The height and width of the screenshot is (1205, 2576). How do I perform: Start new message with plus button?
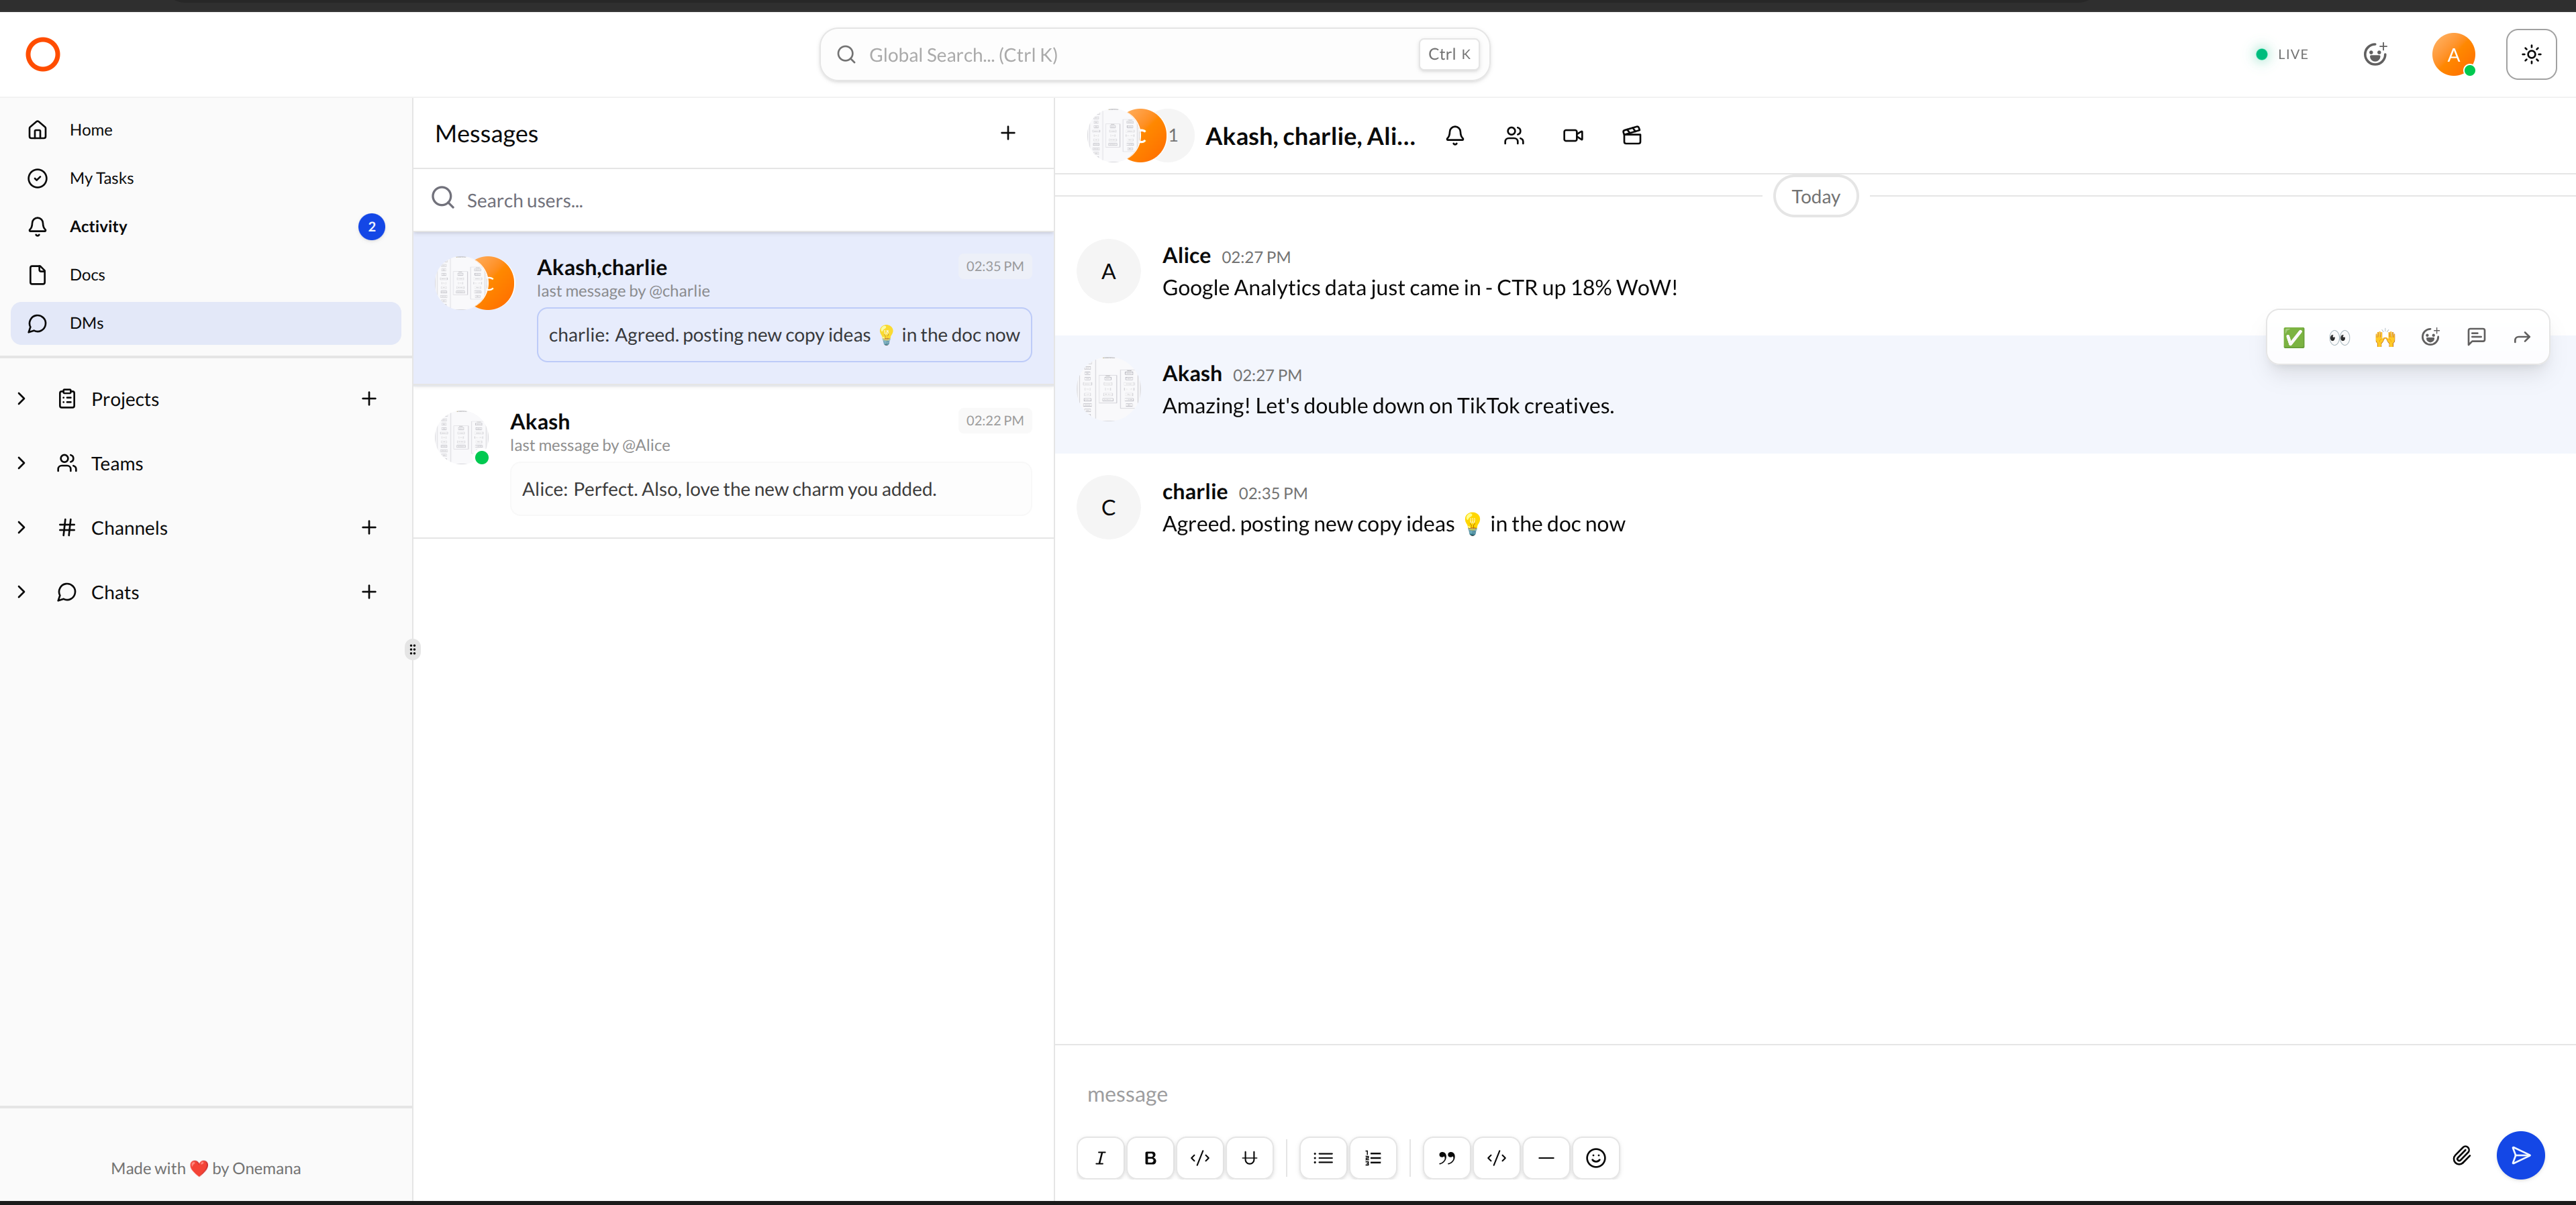click(1007, 133)
